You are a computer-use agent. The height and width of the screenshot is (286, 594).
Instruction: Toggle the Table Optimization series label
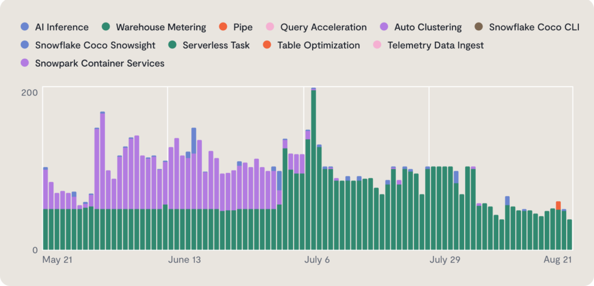318,45
